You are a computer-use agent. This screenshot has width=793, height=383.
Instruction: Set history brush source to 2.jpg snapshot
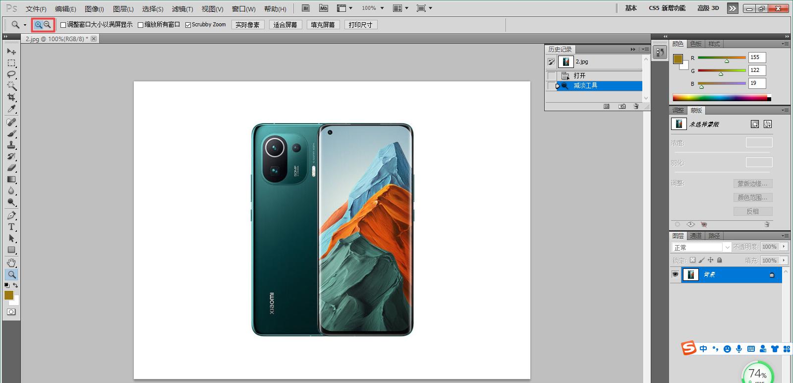[551, 62]
